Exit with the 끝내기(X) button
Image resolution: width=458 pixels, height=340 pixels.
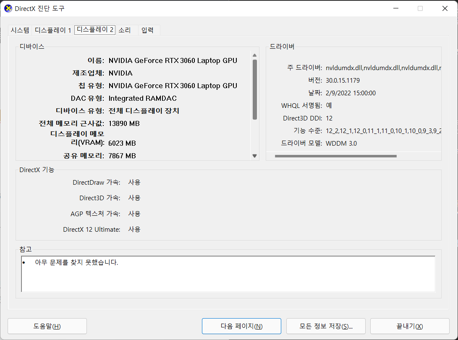coord(410,326)
